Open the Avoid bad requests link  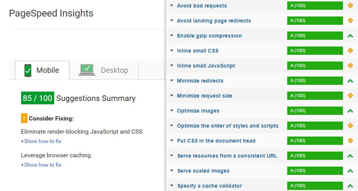[202, 6]
